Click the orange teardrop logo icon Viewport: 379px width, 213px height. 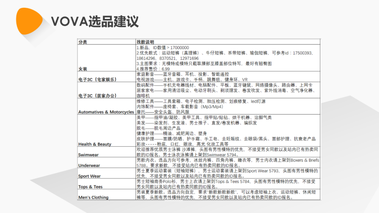(x=28, y=20)
